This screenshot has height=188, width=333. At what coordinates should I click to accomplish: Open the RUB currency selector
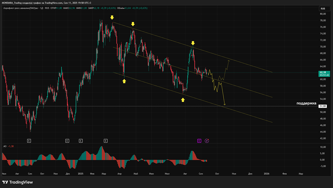pos(324,9)
